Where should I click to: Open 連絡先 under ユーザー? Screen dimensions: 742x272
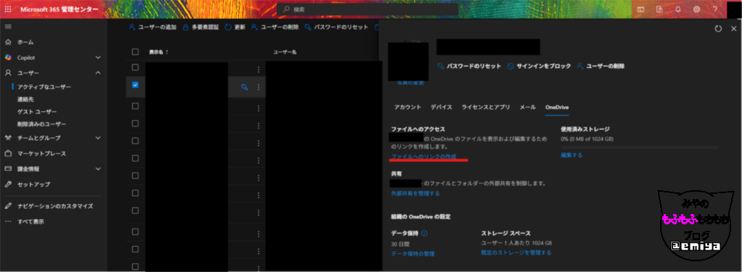click(25, 100)
